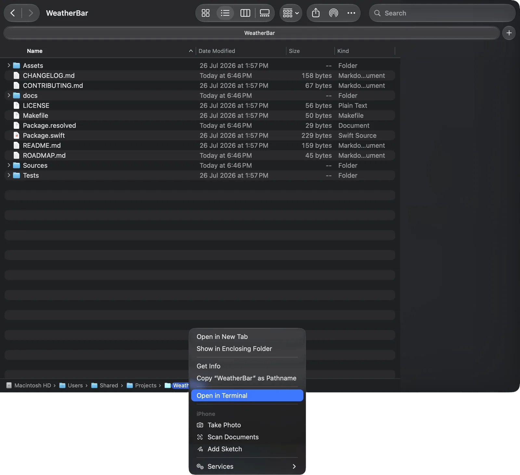Select the CONTRIBUTING.md file

click(200, 86)
